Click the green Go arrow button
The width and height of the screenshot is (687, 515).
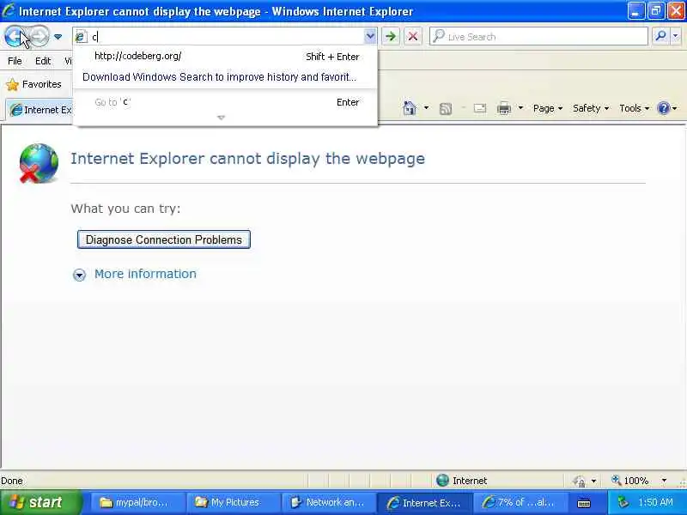tap(391, 36)
